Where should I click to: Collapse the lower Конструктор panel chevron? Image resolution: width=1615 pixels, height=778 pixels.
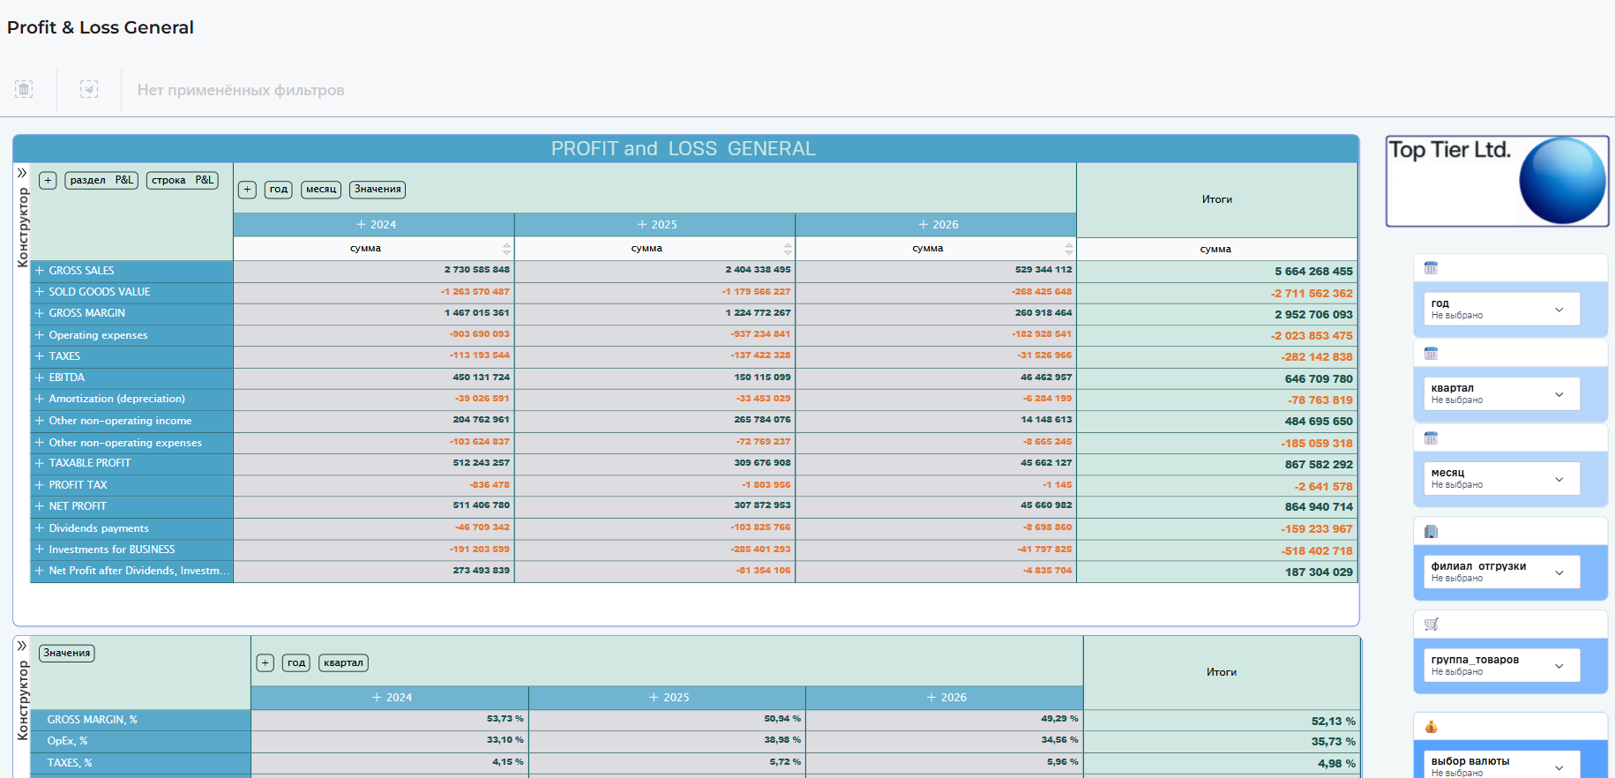coord(22,646)
